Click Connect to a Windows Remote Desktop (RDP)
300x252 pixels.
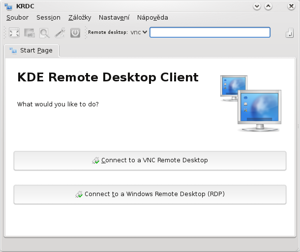coord(150,194)
